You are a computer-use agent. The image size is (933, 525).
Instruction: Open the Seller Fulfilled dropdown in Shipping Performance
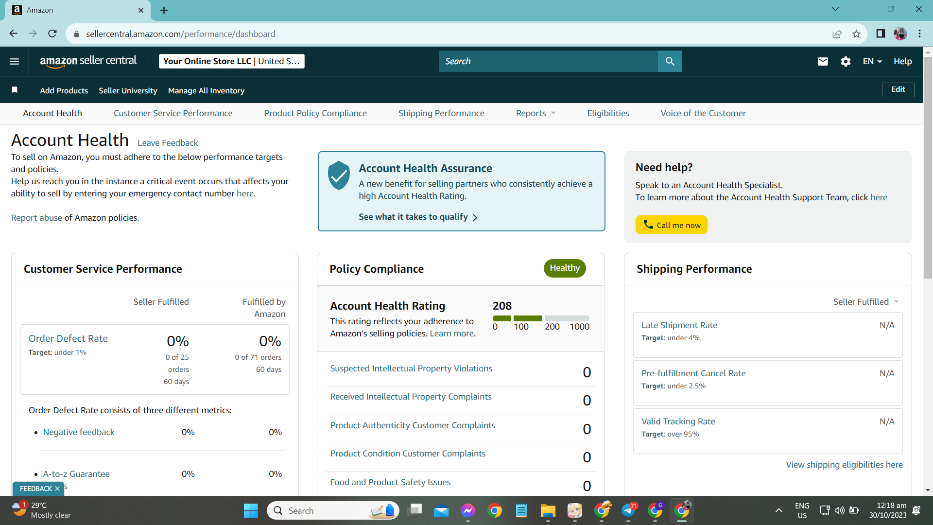pyautogui.click(x=866, y=302)
